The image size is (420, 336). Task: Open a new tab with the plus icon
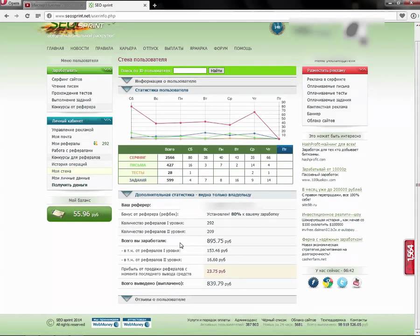coord(154,5)
